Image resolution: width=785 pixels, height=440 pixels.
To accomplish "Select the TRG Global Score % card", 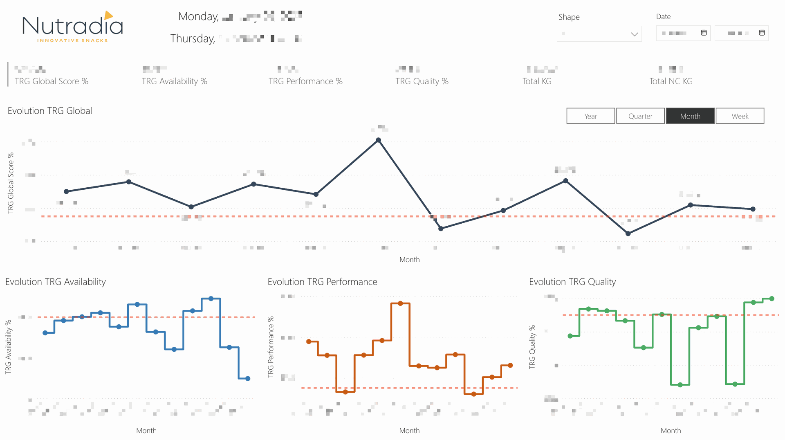I will click(x=52, y=75).
